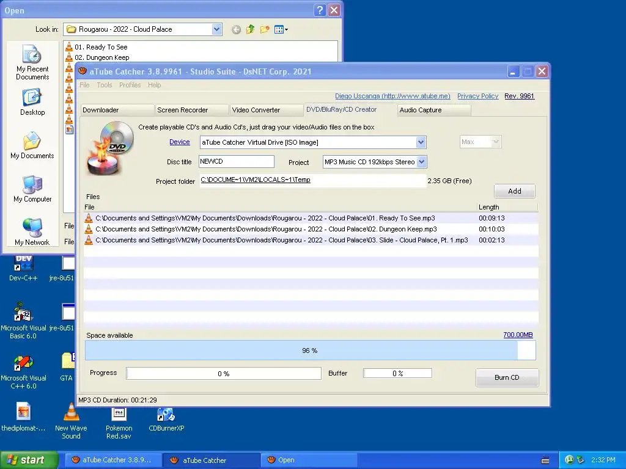
Task: Click the Windows start button
Action: (x=29, y=460)
